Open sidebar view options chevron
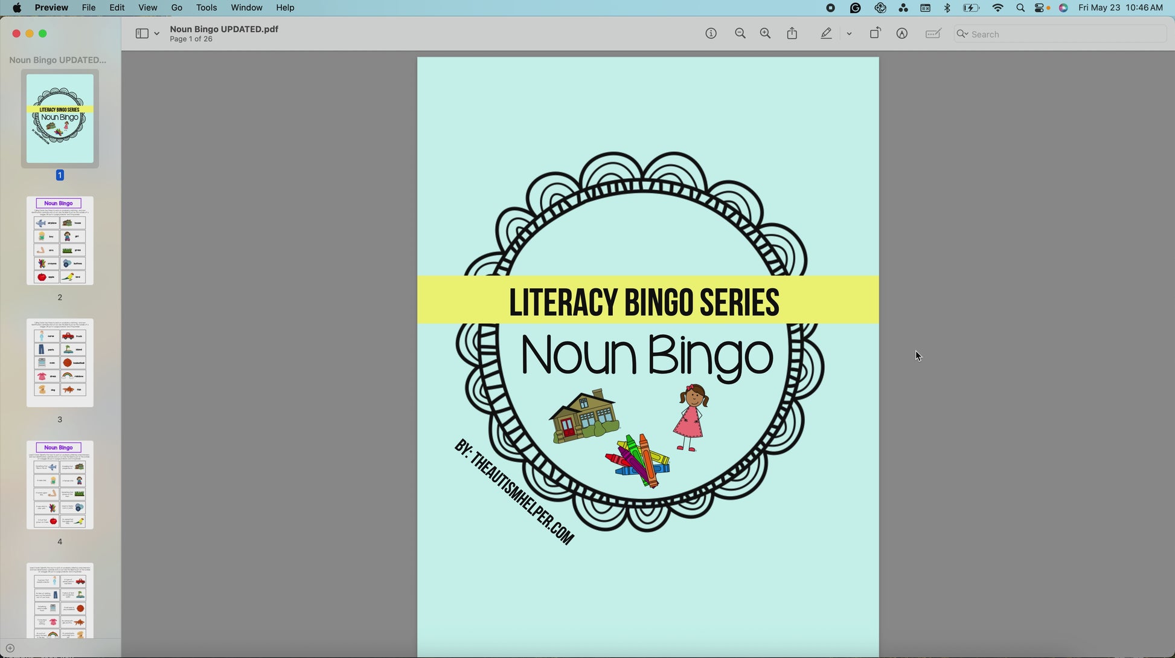 [x=157, y=34]
